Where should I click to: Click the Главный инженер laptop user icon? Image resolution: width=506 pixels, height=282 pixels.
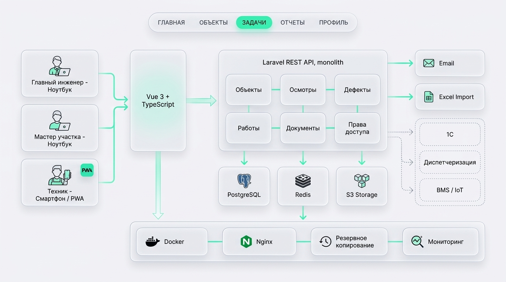point(59,66)
